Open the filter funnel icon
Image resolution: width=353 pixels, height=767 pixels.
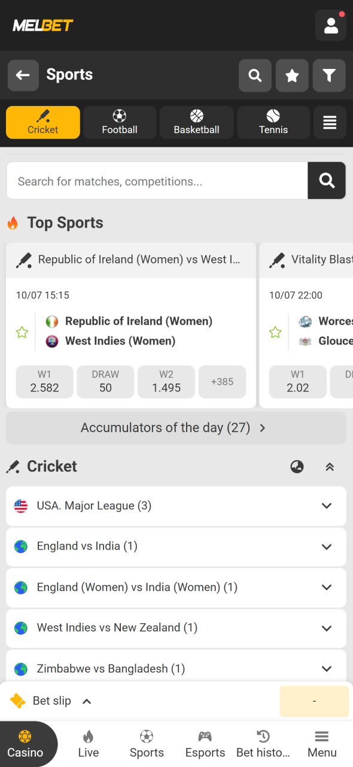pos(329,76)
